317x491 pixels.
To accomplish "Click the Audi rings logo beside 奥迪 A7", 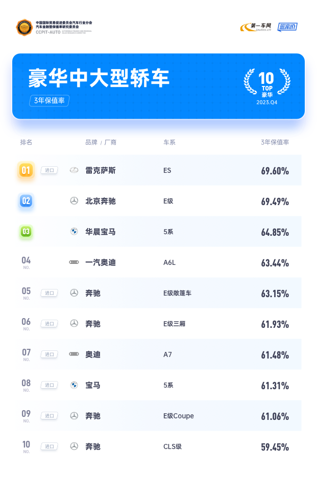I will (74, 354).
